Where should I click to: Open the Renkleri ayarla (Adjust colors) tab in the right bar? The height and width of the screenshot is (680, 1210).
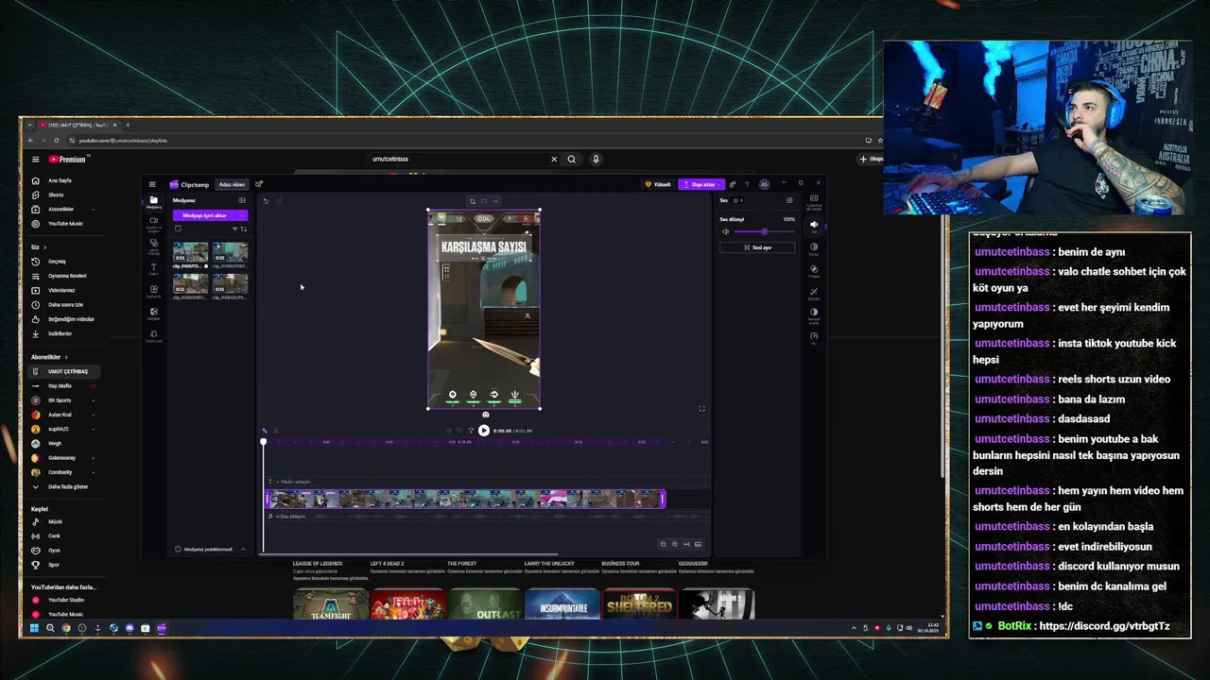pos(814,314)
